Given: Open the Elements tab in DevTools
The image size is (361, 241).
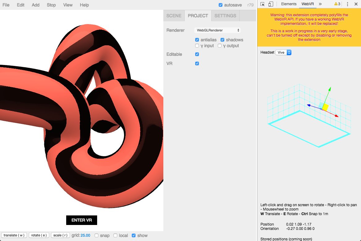Looking at the screenshot, I should pyautogui.click(x=288, y=4).
